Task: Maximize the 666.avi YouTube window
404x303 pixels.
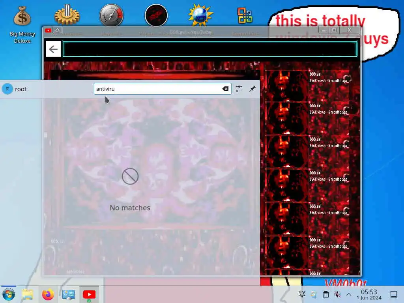Action: [334, 30]
